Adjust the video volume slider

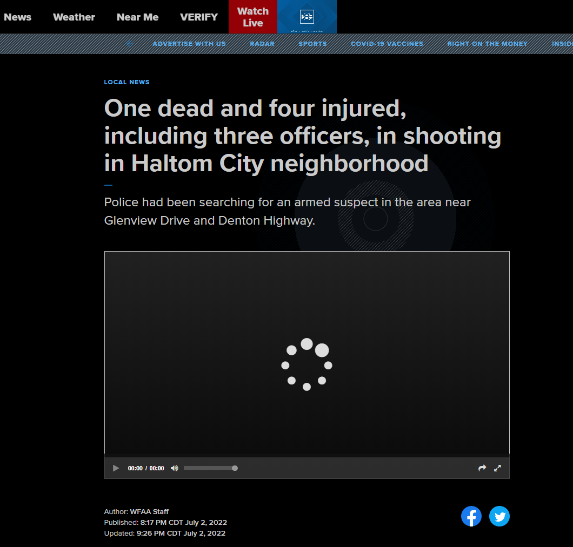click(x=209, y=468)
